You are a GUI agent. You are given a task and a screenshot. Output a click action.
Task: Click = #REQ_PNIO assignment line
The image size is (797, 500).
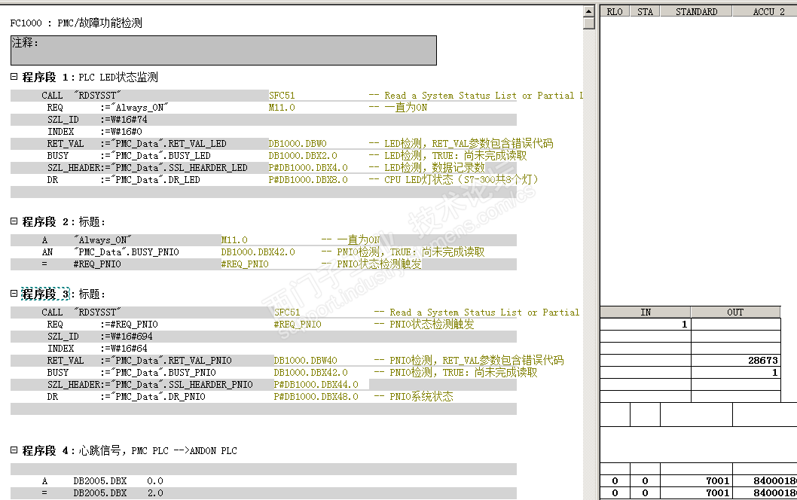point(81,264)
